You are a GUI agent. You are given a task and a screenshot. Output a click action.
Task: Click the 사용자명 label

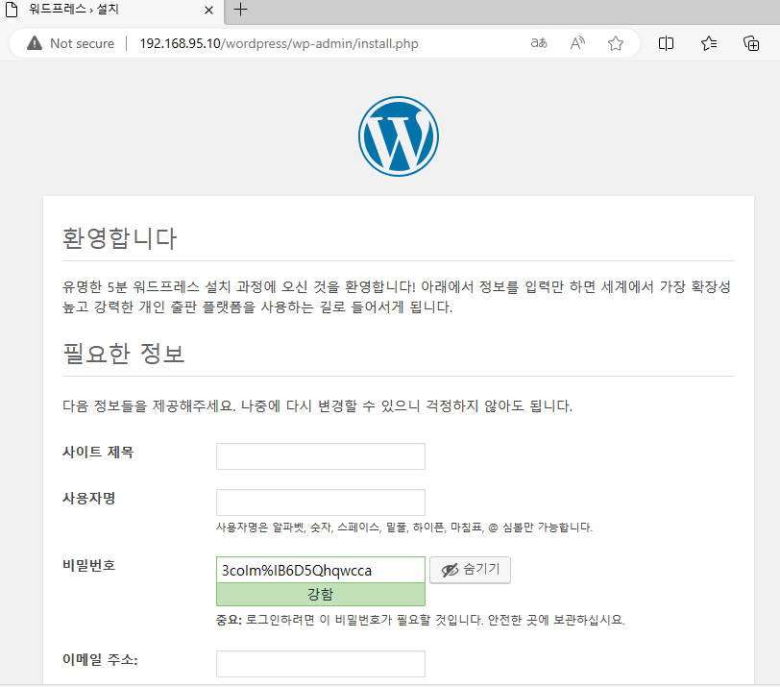click(88, 498)
